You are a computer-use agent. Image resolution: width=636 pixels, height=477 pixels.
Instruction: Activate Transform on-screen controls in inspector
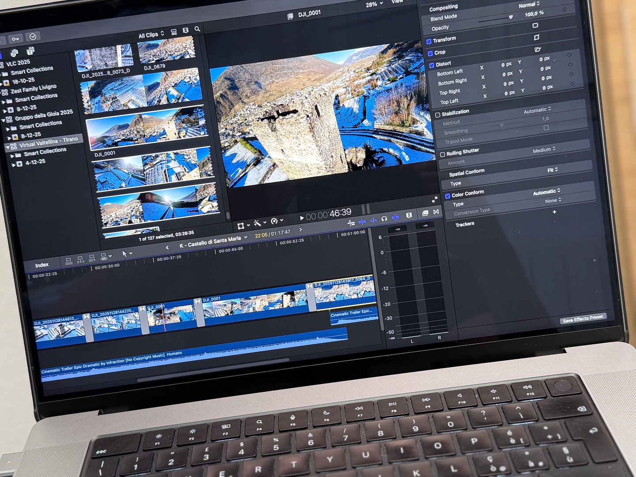(x=535, y=26)
